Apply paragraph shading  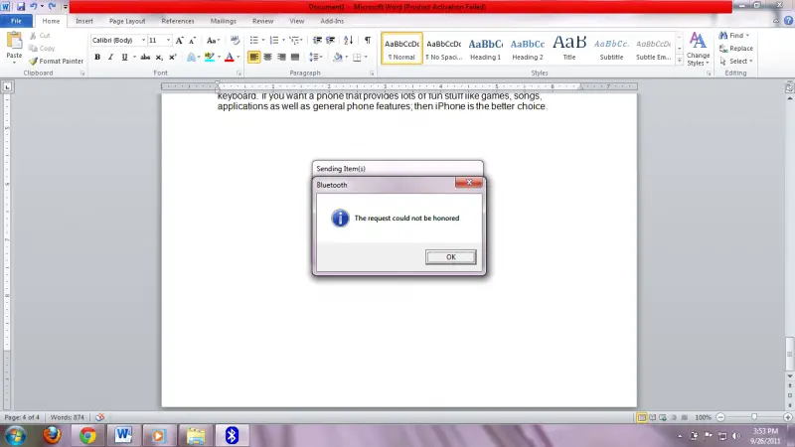click(x=338, y=58)
